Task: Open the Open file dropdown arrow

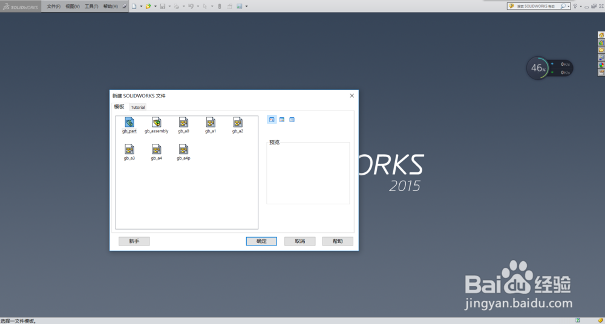Action: [x=155, y=6]
